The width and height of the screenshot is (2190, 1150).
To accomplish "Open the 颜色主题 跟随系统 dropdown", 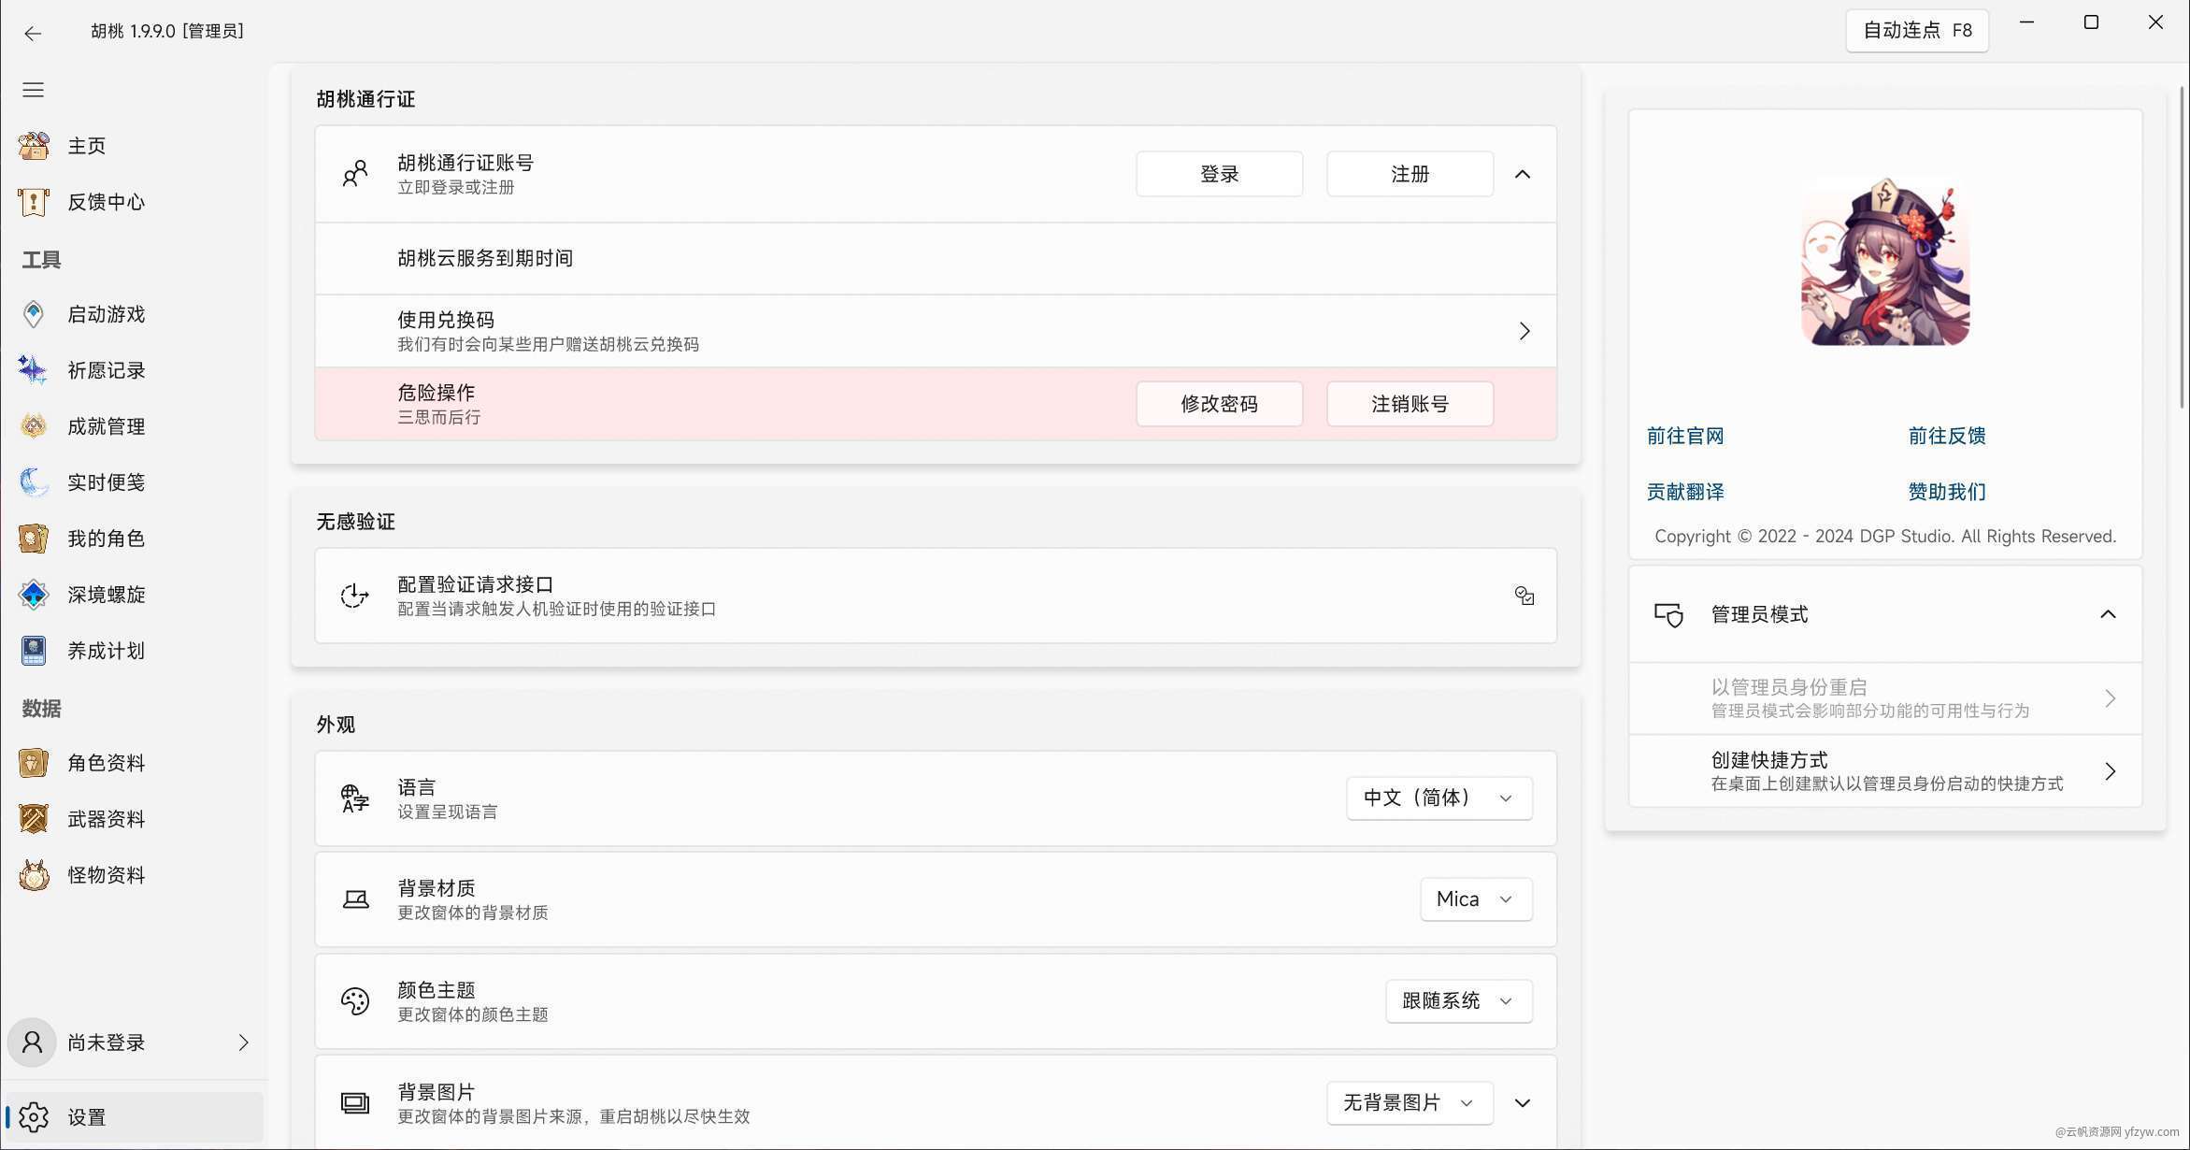I will (x=1458, y=1001).
